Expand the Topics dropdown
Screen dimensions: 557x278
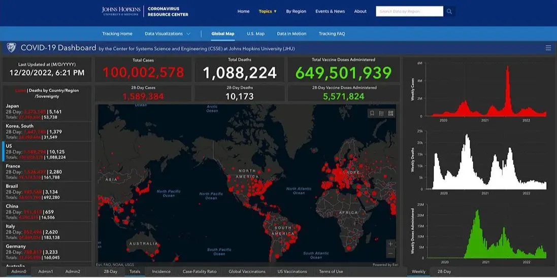[268, 11]
